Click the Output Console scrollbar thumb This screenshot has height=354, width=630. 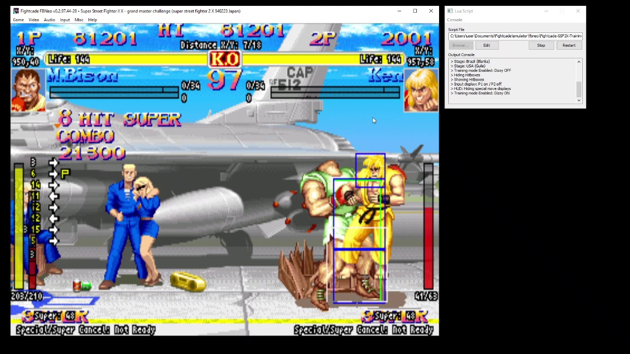click(579, 89)
